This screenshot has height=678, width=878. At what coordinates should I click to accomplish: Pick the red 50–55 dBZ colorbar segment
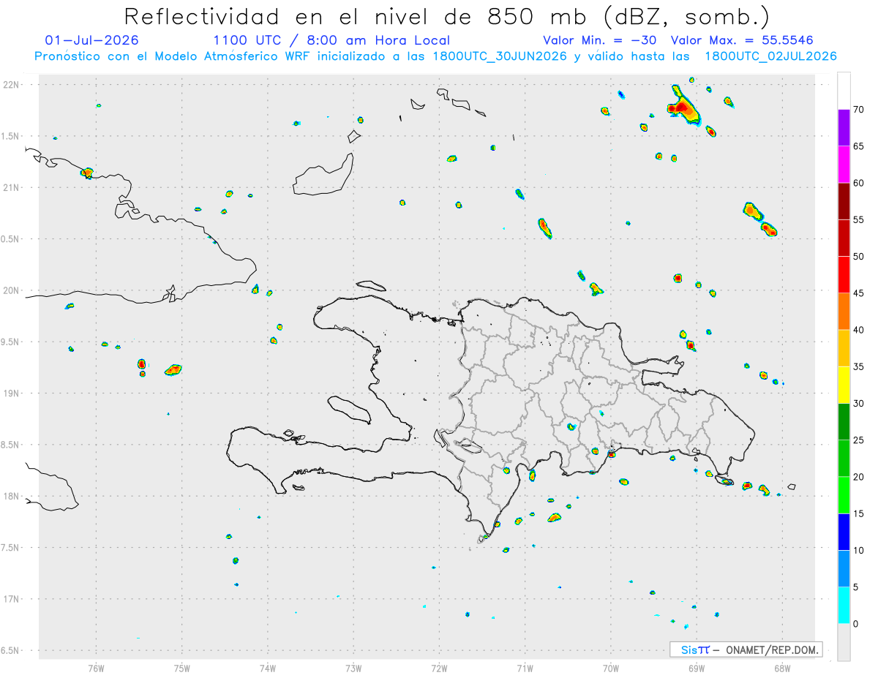[844, 238]
